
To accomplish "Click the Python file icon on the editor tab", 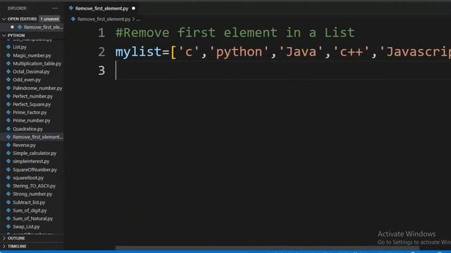I will pyautogui.click(x=71, y=8).
